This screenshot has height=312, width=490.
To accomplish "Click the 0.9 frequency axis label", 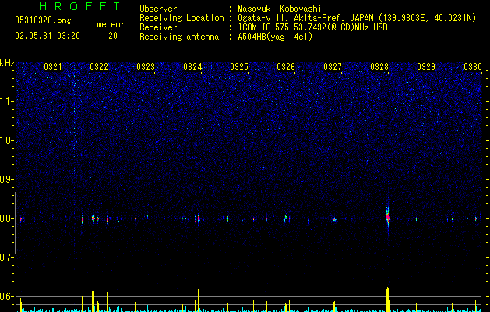I will [x=7, y=179].
